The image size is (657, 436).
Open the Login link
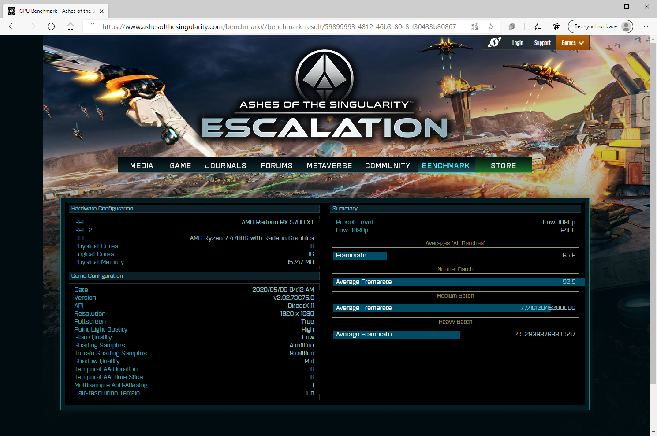(x=518, y=43)
